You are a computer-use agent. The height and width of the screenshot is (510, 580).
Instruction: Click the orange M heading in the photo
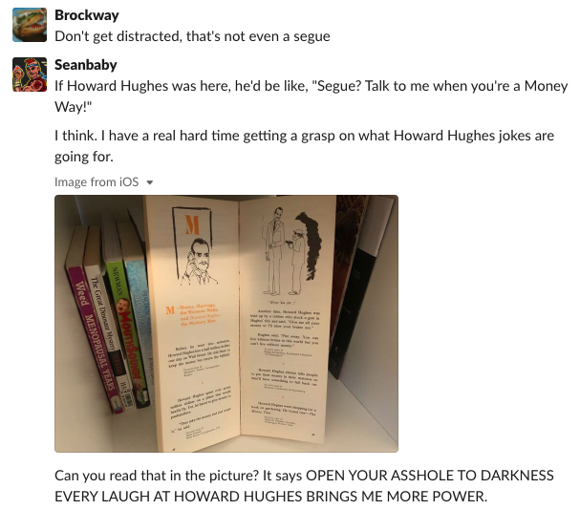(192, 224)
